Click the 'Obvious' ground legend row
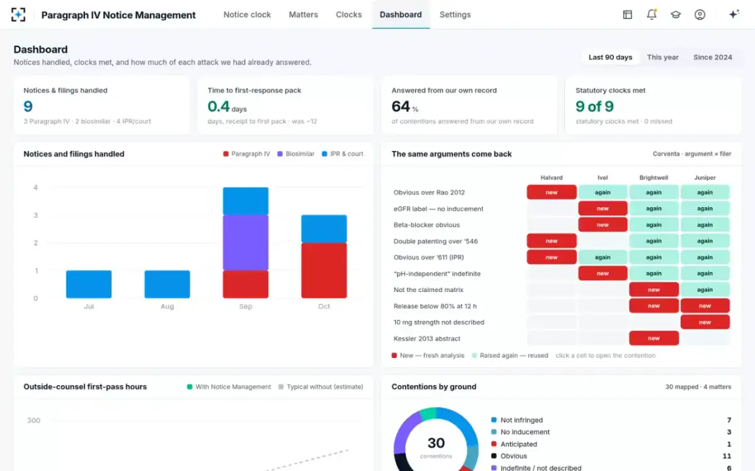This screenshot has width=755, height=471. [x=611, y=456]
